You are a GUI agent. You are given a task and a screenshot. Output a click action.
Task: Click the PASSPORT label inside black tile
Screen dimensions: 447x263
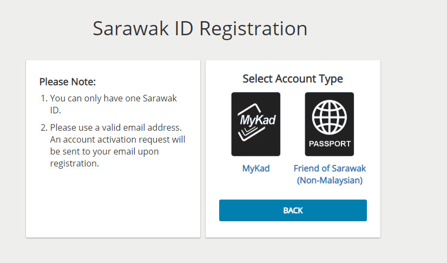pyautogui.click(x=330, y=144)
